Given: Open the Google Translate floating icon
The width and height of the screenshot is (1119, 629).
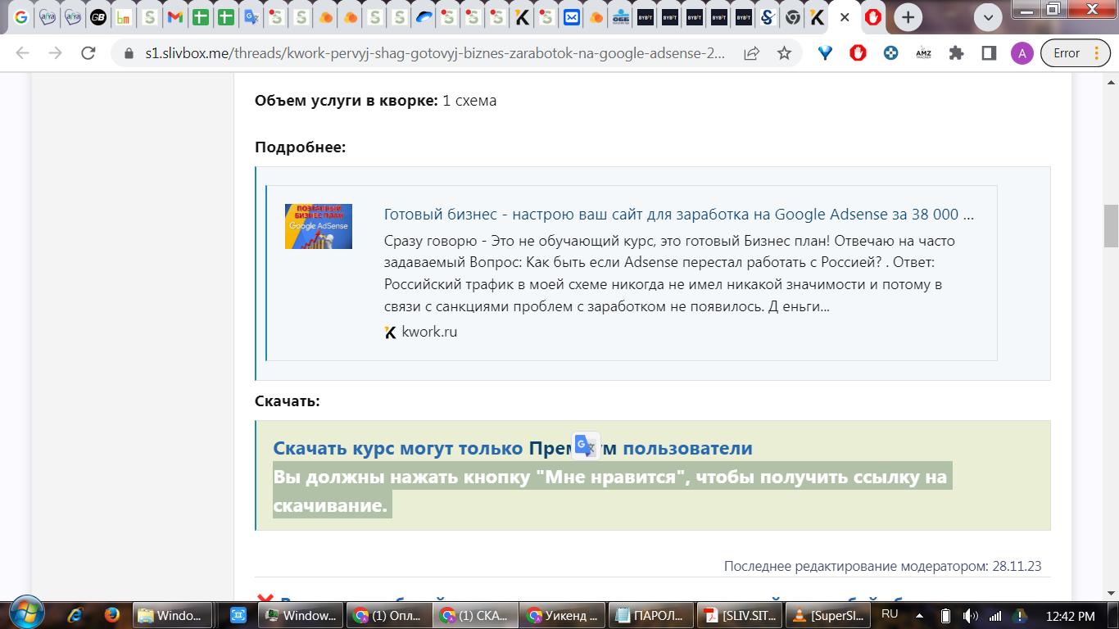Looking at the screenshot, I should coord(586,445).
